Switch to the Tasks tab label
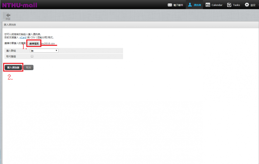The width and height of the screenshot is (259, 164). pyautogui.click(x=237, y=5)
